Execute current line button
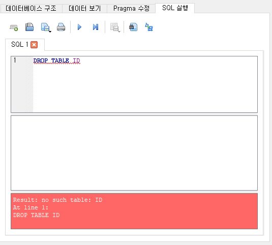 pyautogui.click(x=96, y=27)
